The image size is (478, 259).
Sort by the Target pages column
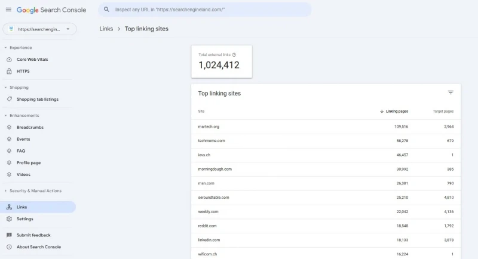coord(443,112)
